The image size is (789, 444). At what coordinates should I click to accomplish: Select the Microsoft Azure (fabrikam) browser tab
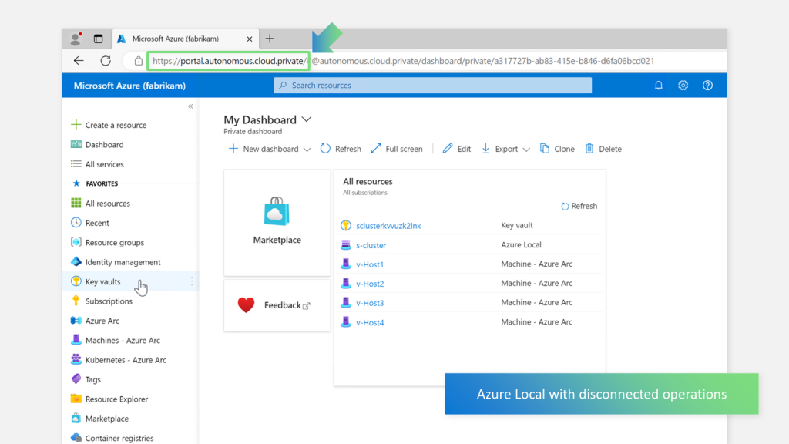tap(186, 39)
